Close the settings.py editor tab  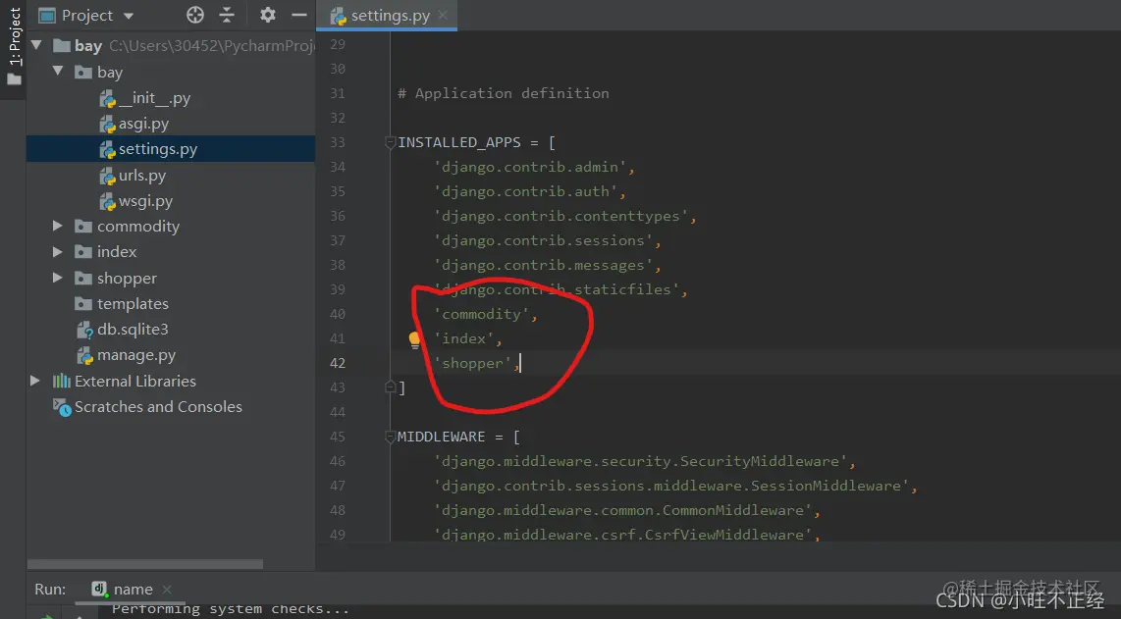point(443,15)
